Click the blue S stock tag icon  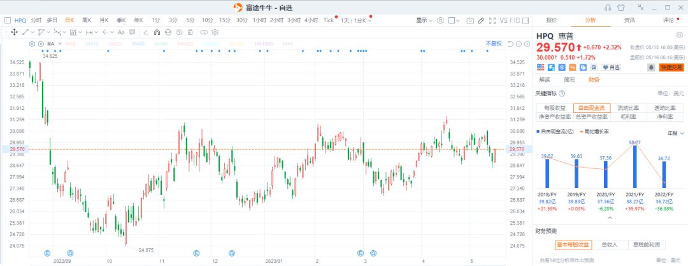coord(562,67)
